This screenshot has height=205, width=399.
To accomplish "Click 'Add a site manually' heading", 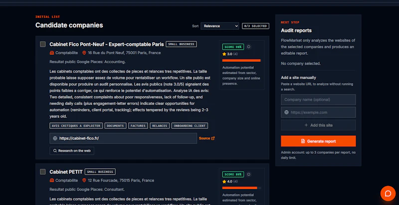I will coord(298,78).
